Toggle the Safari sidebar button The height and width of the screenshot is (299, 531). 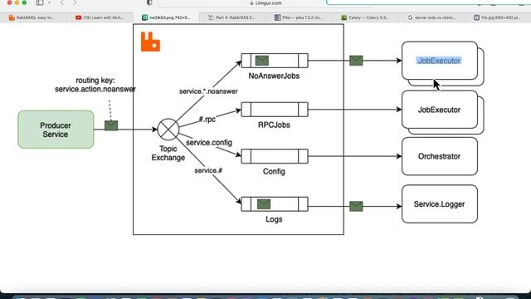coord(40,2)
